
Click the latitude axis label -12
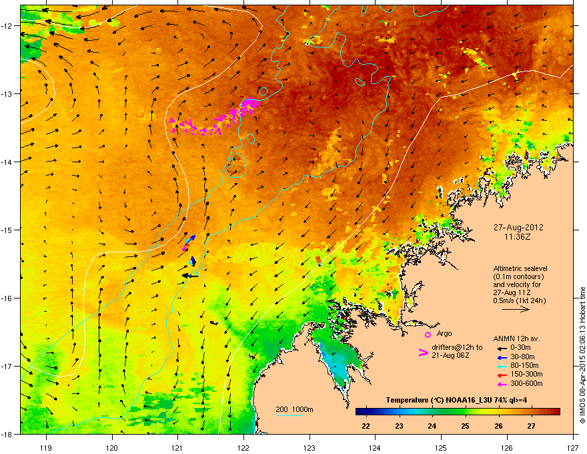coord(7,25)
